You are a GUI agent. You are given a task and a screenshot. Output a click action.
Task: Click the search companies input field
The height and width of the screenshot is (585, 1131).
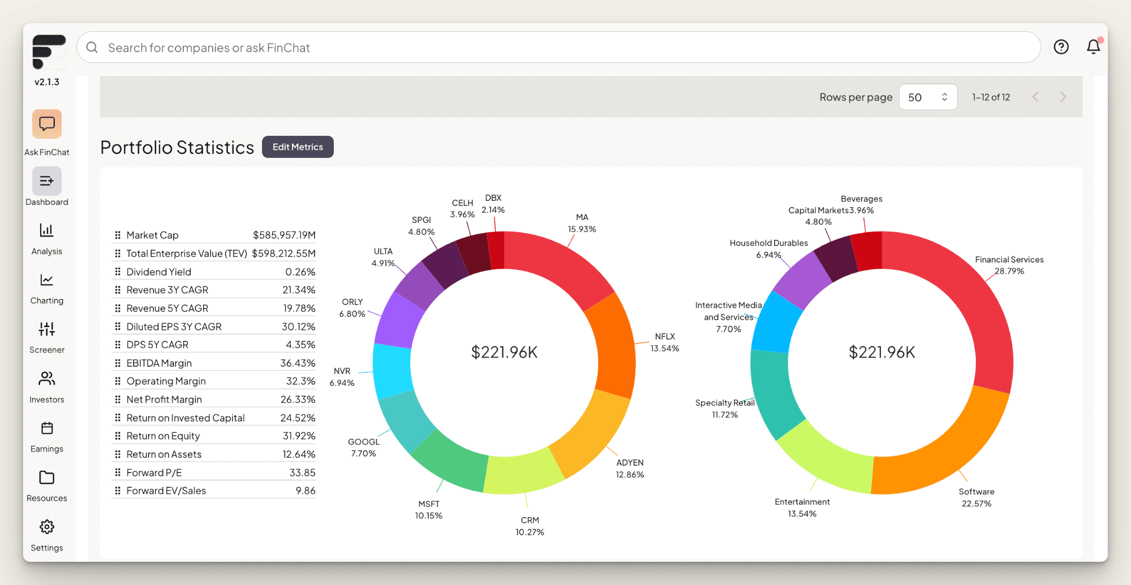(558, 48)
